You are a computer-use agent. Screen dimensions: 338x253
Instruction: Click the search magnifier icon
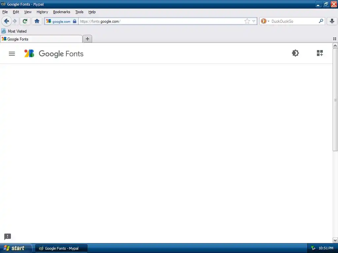tap(321, 21)
